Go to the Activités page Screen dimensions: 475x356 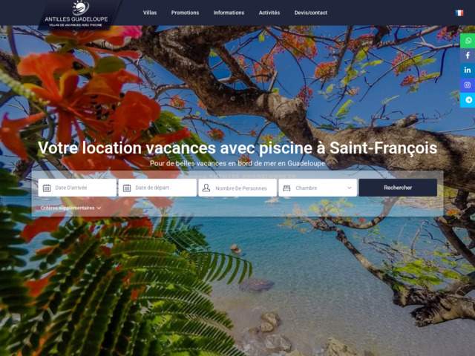pos(269,13)
